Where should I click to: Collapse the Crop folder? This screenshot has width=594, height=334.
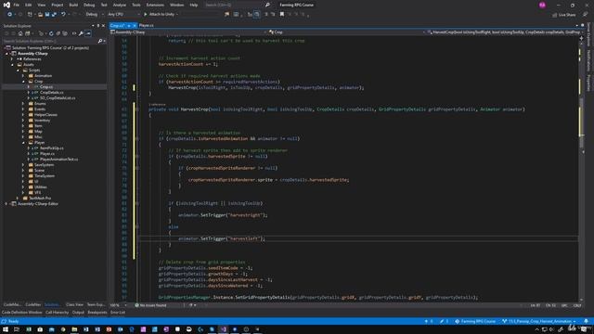tap(23, 82)
